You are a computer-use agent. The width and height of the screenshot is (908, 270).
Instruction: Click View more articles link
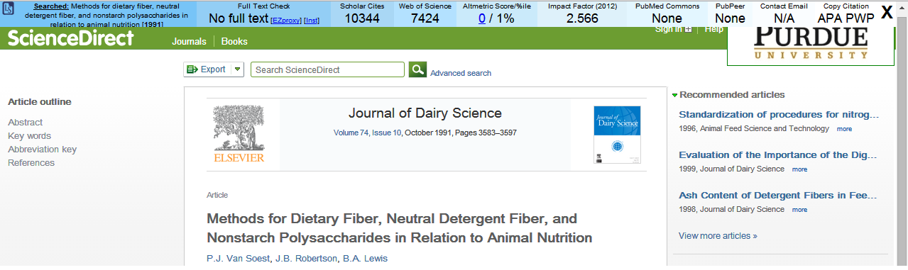pos(718,236)
